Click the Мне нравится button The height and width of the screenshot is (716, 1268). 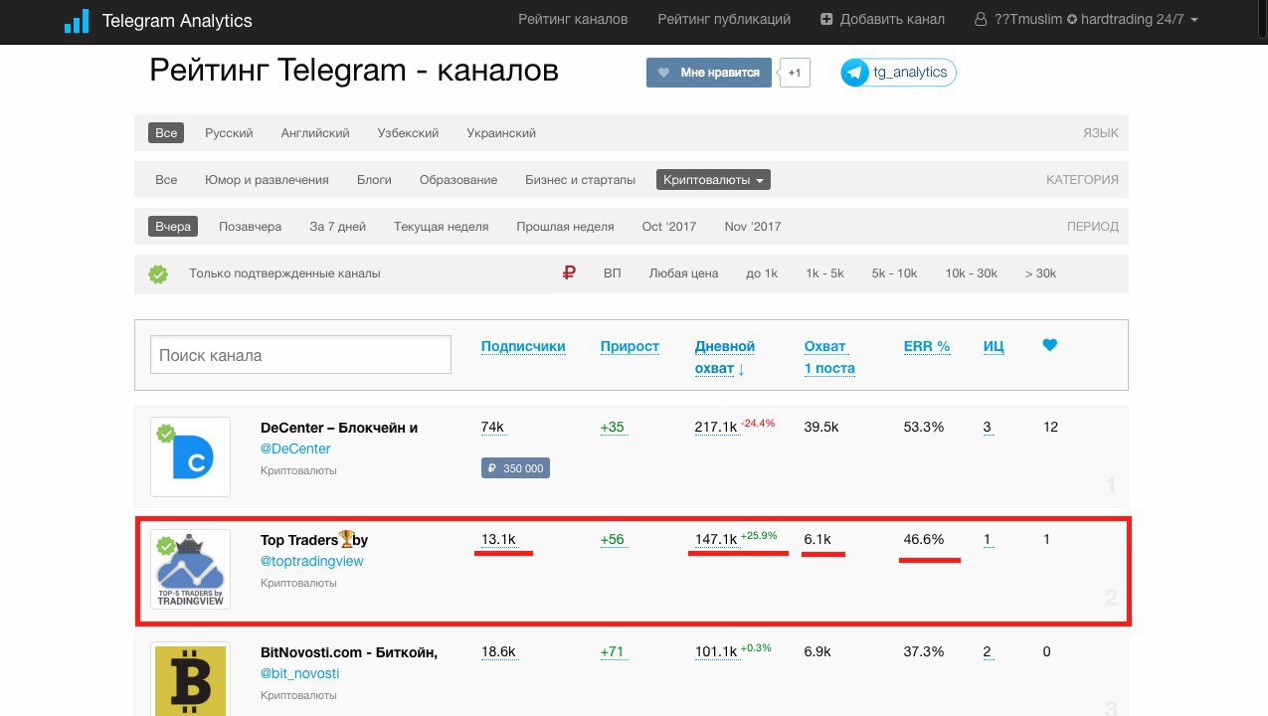[709, 73]
